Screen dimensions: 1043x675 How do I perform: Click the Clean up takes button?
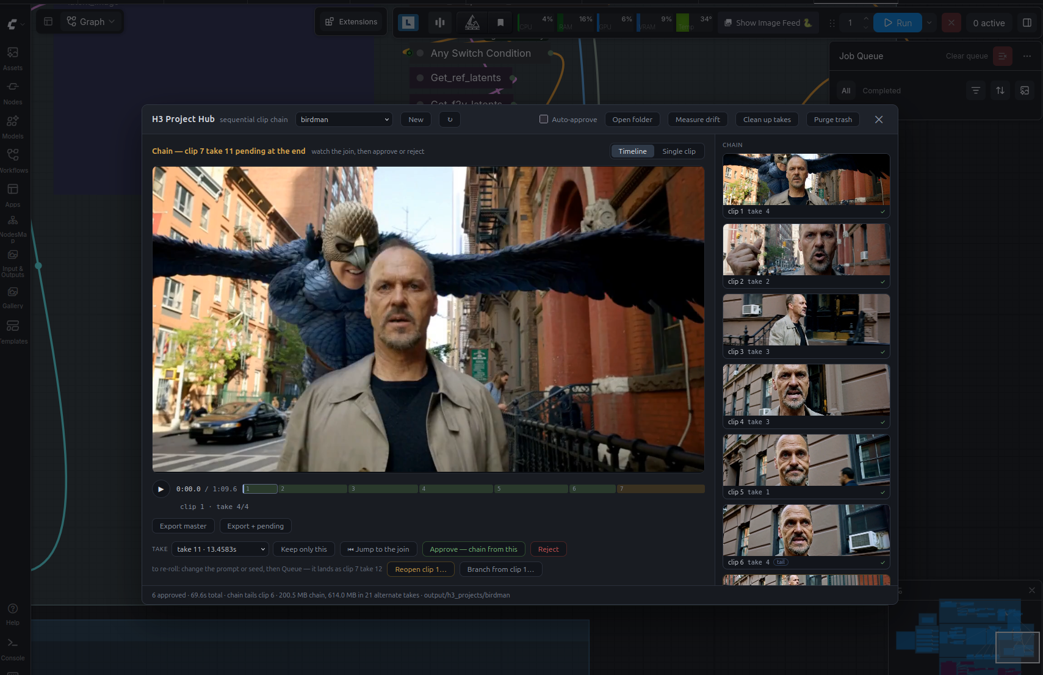(x=767, y=120)
